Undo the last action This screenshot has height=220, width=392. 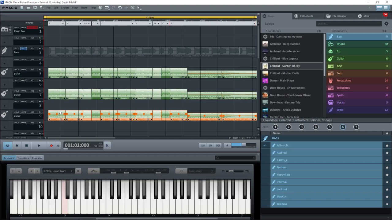click(120, 8)
